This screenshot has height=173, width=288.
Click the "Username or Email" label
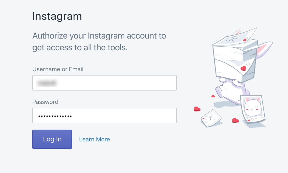point(58,69)
